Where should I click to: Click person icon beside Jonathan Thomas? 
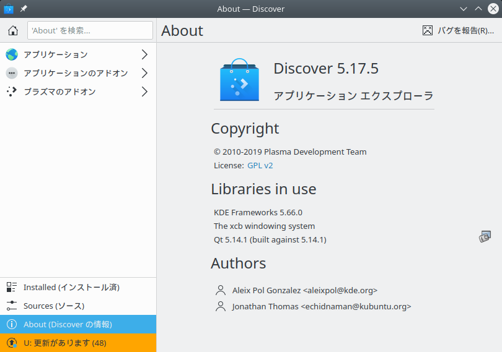pos(221,306)
